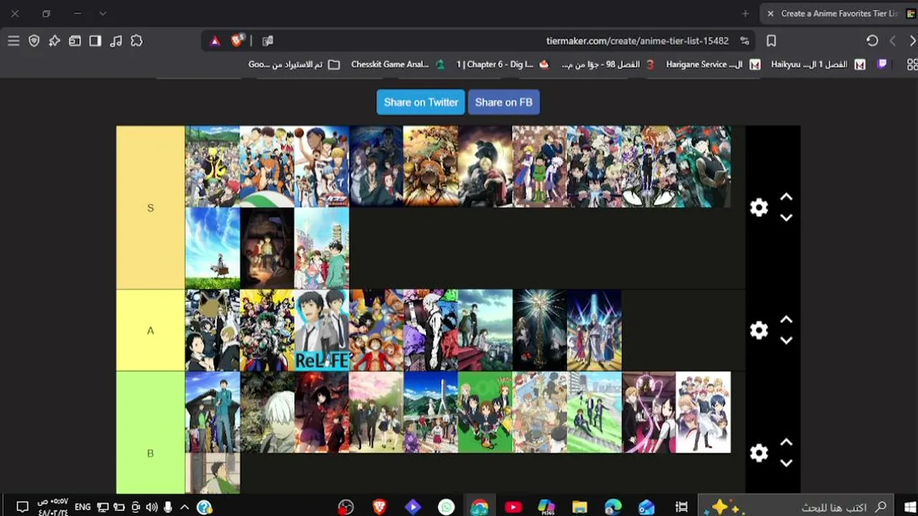Screen dimensions: 918x516
Task: Open the Twitch bookmark icon
Action: coord(882,64)
